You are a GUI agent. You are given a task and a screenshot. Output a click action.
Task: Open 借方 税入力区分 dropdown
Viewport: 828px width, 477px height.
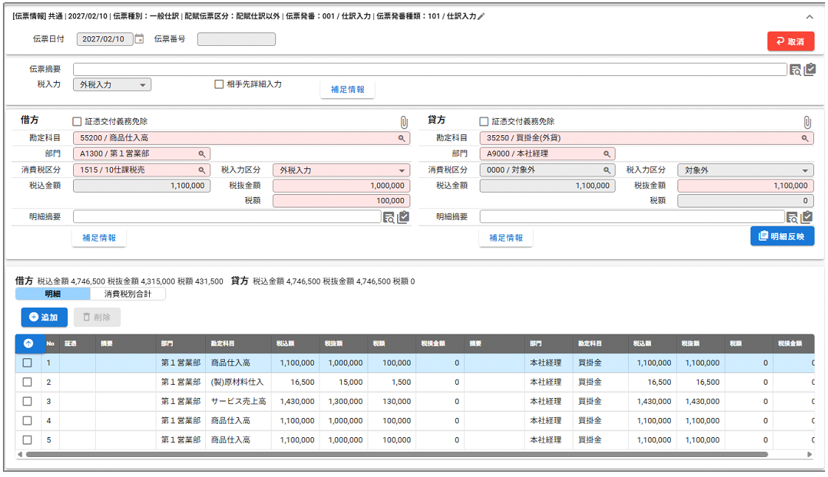(x=341, y=171)
